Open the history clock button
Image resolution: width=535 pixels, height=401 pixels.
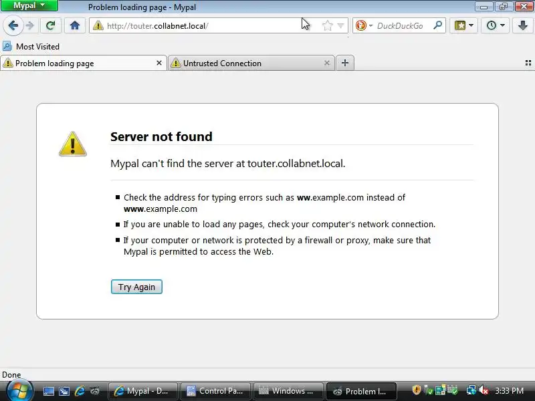492,25
